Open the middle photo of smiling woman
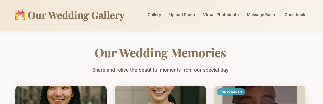This screenshot has height=104, width=323. pyautogui.click(x=160, y=95)
